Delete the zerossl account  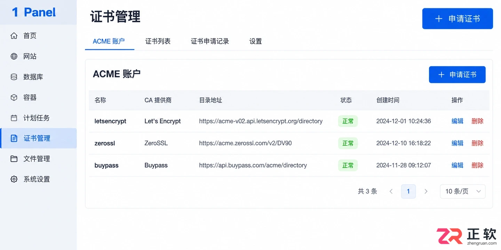point(477,143)
